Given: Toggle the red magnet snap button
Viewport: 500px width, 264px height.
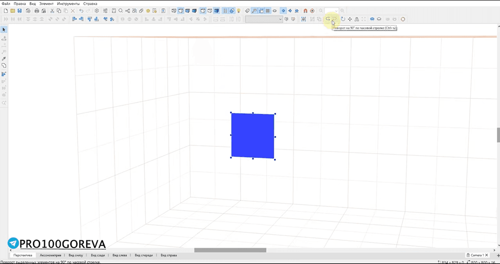Looking at the screenshot, I should pos(305,11).
